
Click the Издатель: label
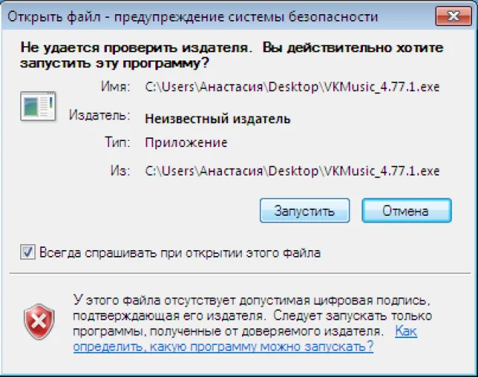99,115
